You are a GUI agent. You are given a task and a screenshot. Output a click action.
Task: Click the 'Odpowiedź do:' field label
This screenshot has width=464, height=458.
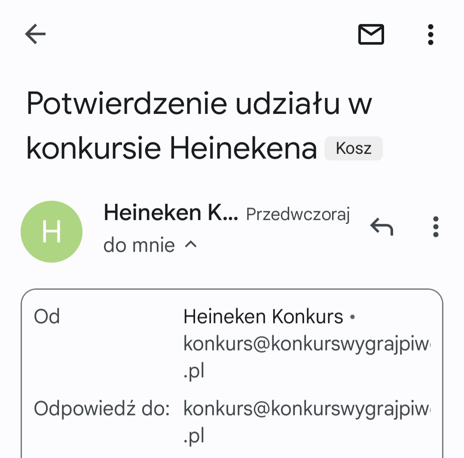tap(102, 409)
